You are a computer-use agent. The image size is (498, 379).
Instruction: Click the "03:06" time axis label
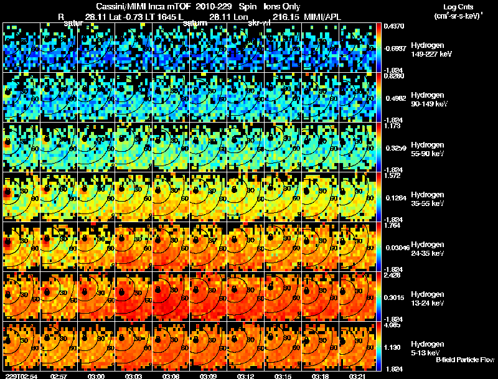[171, 377]
